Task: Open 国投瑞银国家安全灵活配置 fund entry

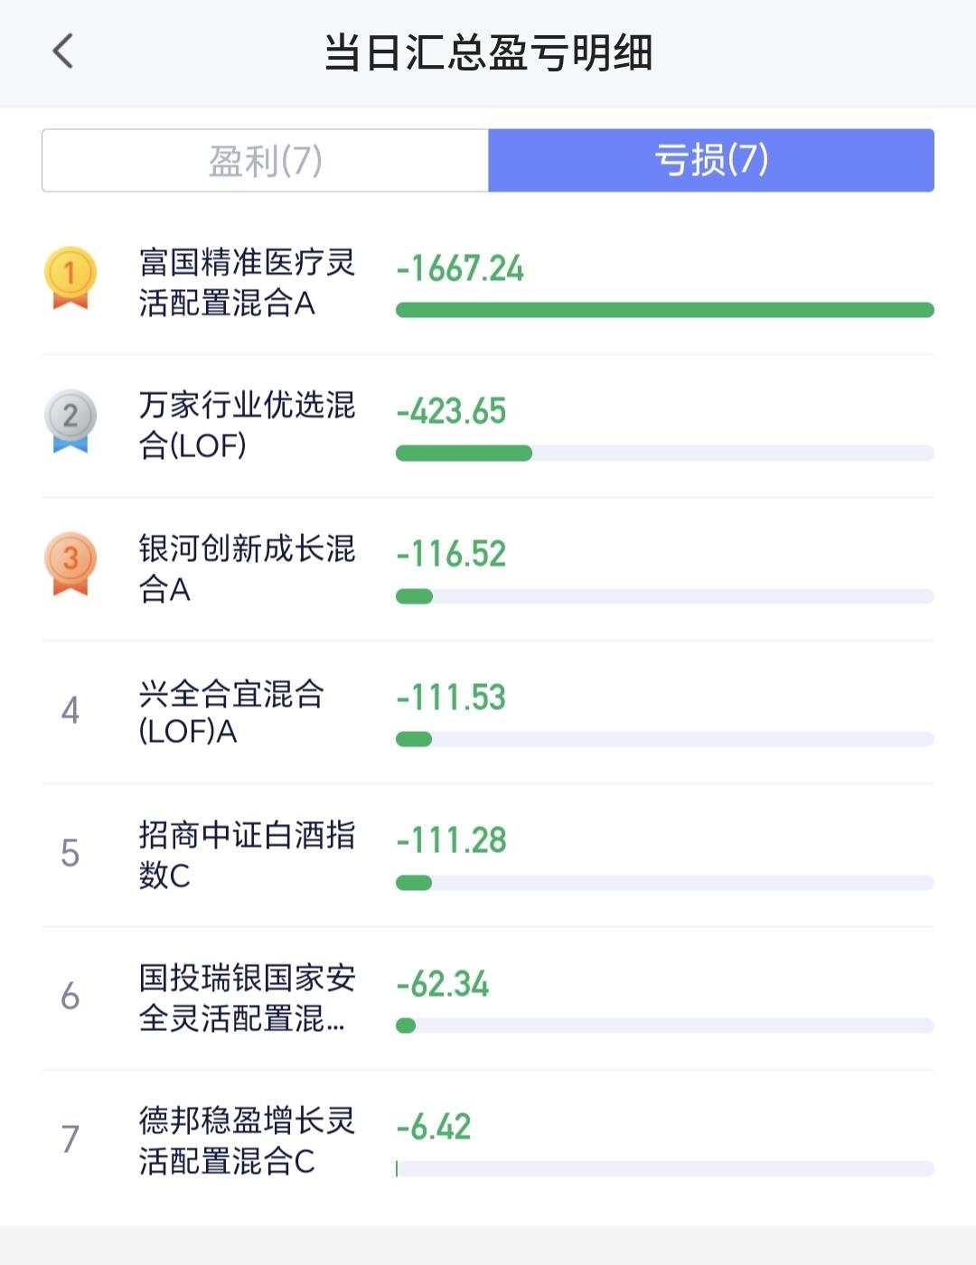Action: click(247, 998)
